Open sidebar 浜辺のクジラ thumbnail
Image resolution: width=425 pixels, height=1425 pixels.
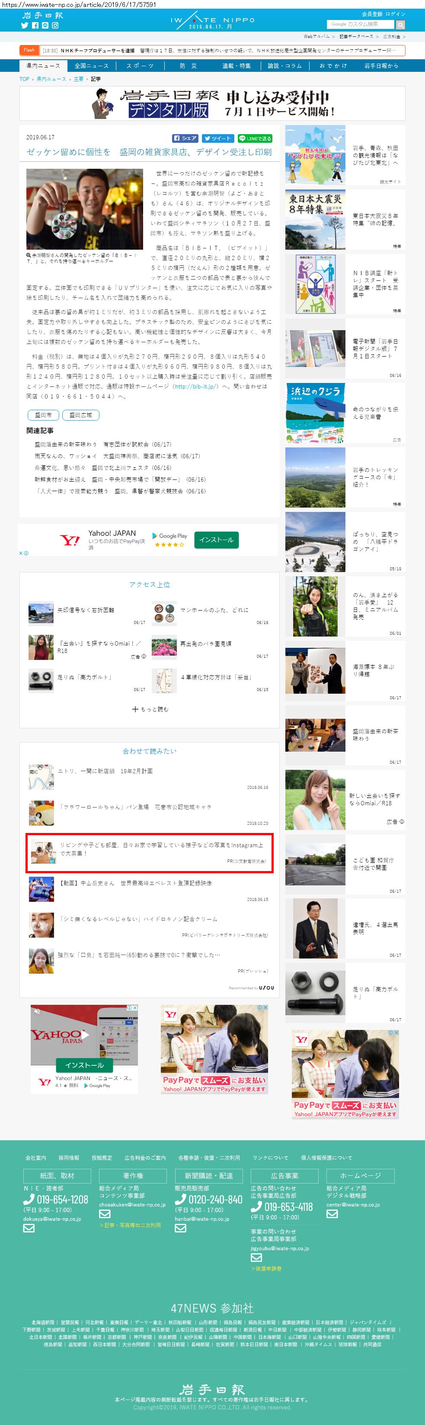(x=315, y=413)
